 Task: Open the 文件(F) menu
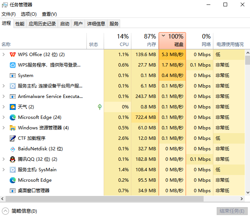pos(9,14)
